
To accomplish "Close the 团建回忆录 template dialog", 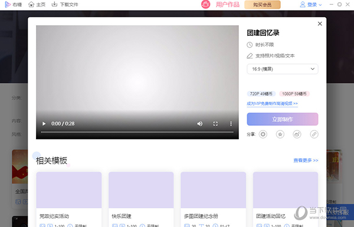I will 320,24.
